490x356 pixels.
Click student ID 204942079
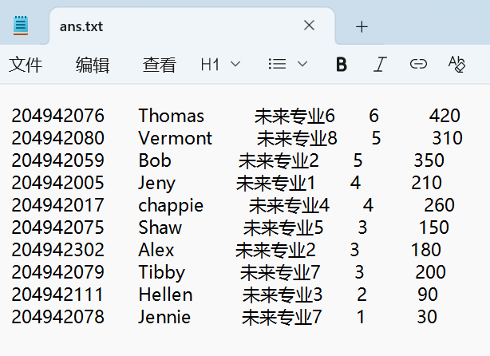pyautogui.click(x=57, y=272)
